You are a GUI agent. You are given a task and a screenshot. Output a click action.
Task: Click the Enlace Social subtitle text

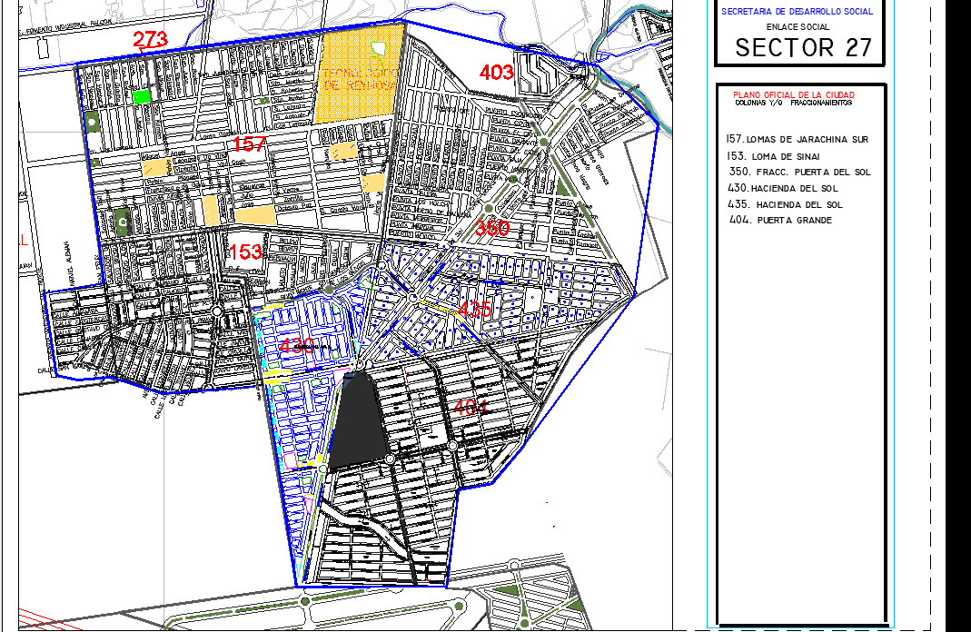point(797,27)
